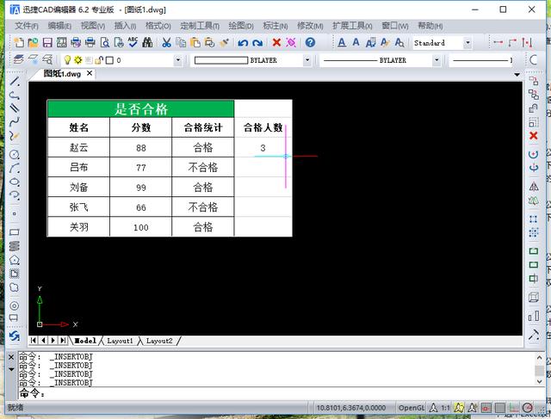Click the red X Erase tool in right toolbar
The image size is (551, 419).
pos(534,136)
